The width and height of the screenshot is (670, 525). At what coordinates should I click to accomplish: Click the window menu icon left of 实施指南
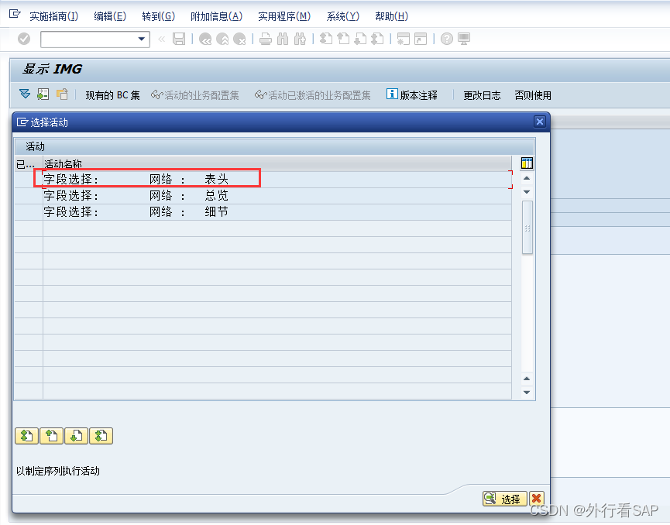(15, 14)
